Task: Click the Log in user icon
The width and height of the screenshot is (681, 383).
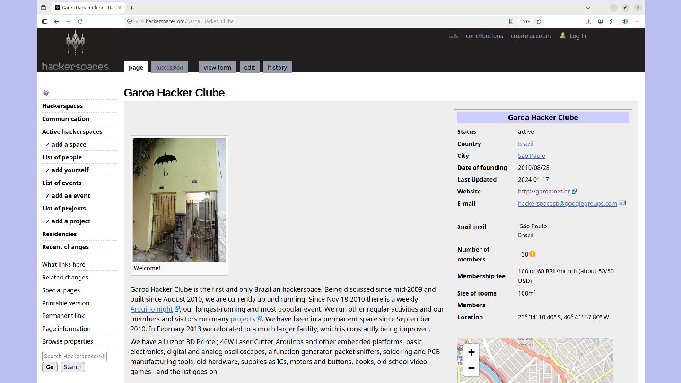Action: click(x=563, y=35)
